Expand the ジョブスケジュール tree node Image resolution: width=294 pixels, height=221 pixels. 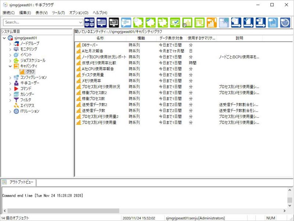pyautogui.click(x=10, y=61)
